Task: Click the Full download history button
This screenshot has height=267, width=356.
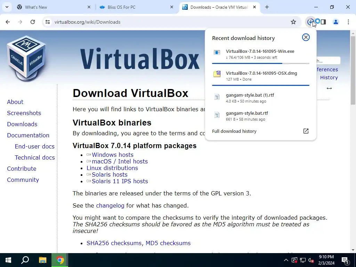Action: pos(260,131)
